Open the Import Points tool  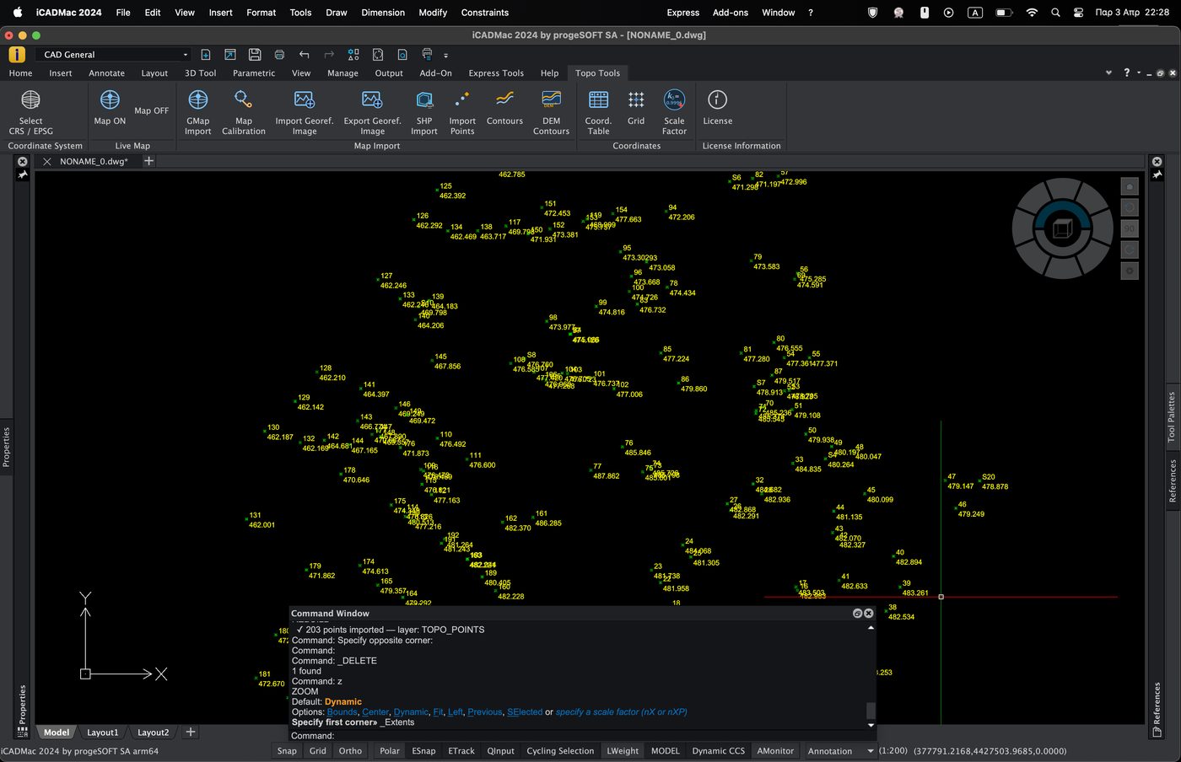point(462,111)
